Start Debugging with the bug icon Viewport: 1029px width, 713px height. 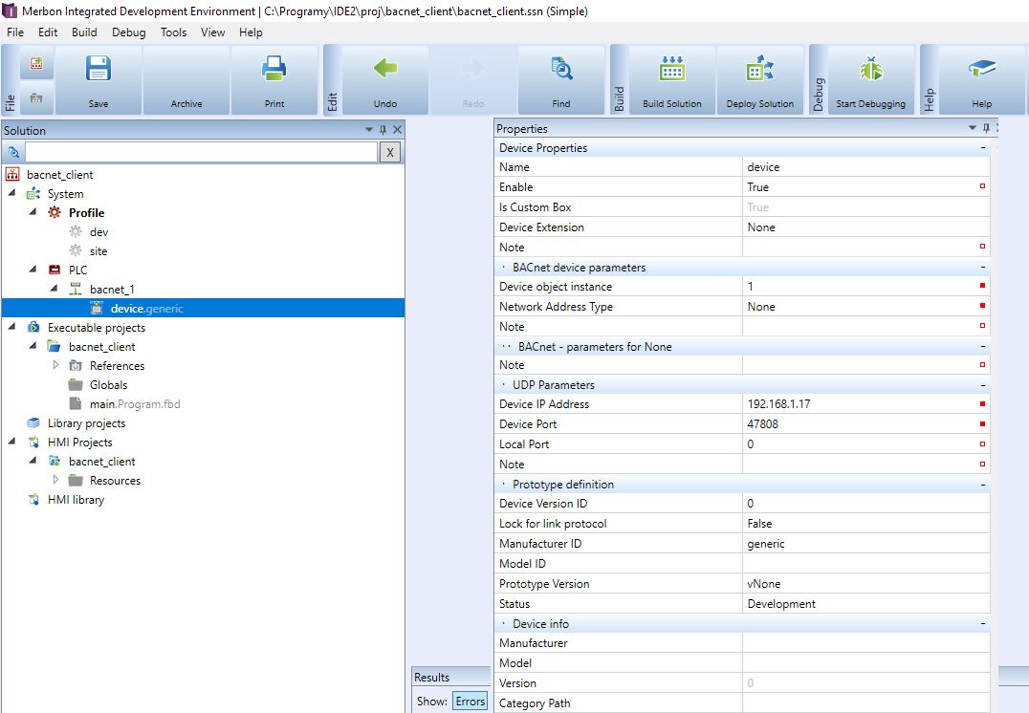tap(870, 71)
